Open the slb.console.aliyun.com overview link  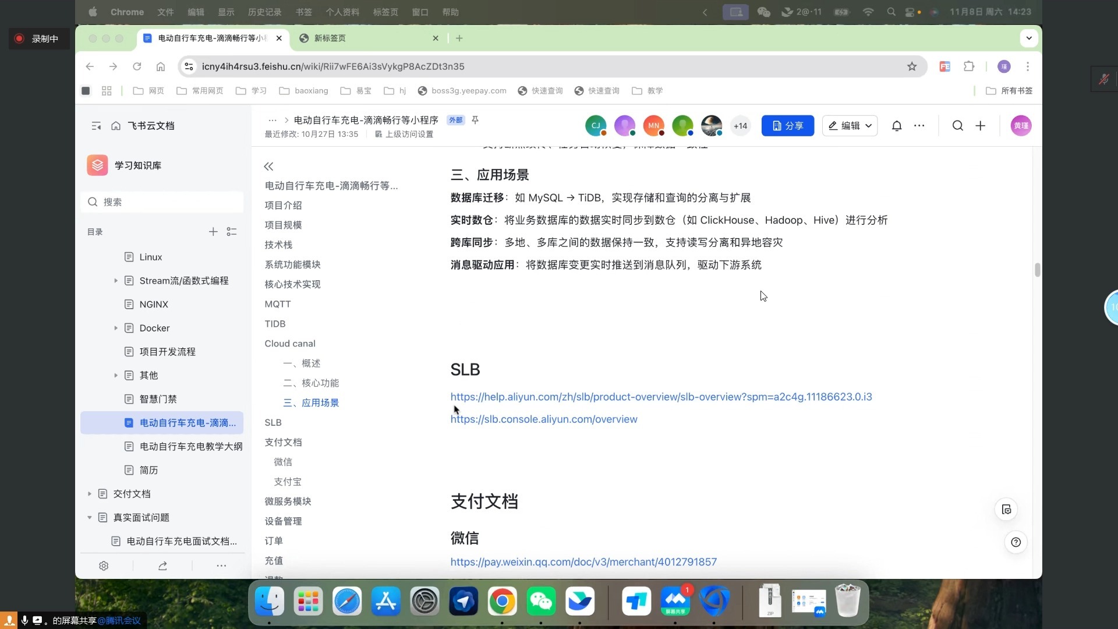click(x=544, y=419)
